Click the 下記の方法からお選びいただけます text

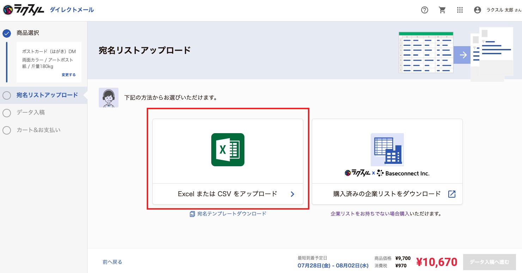coord(171,98)
